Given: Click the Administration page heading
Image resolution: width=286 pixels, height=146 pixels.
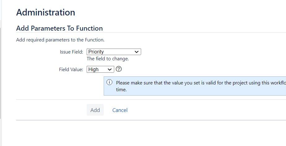Looking at the screenshot, I should coord(45,12).
